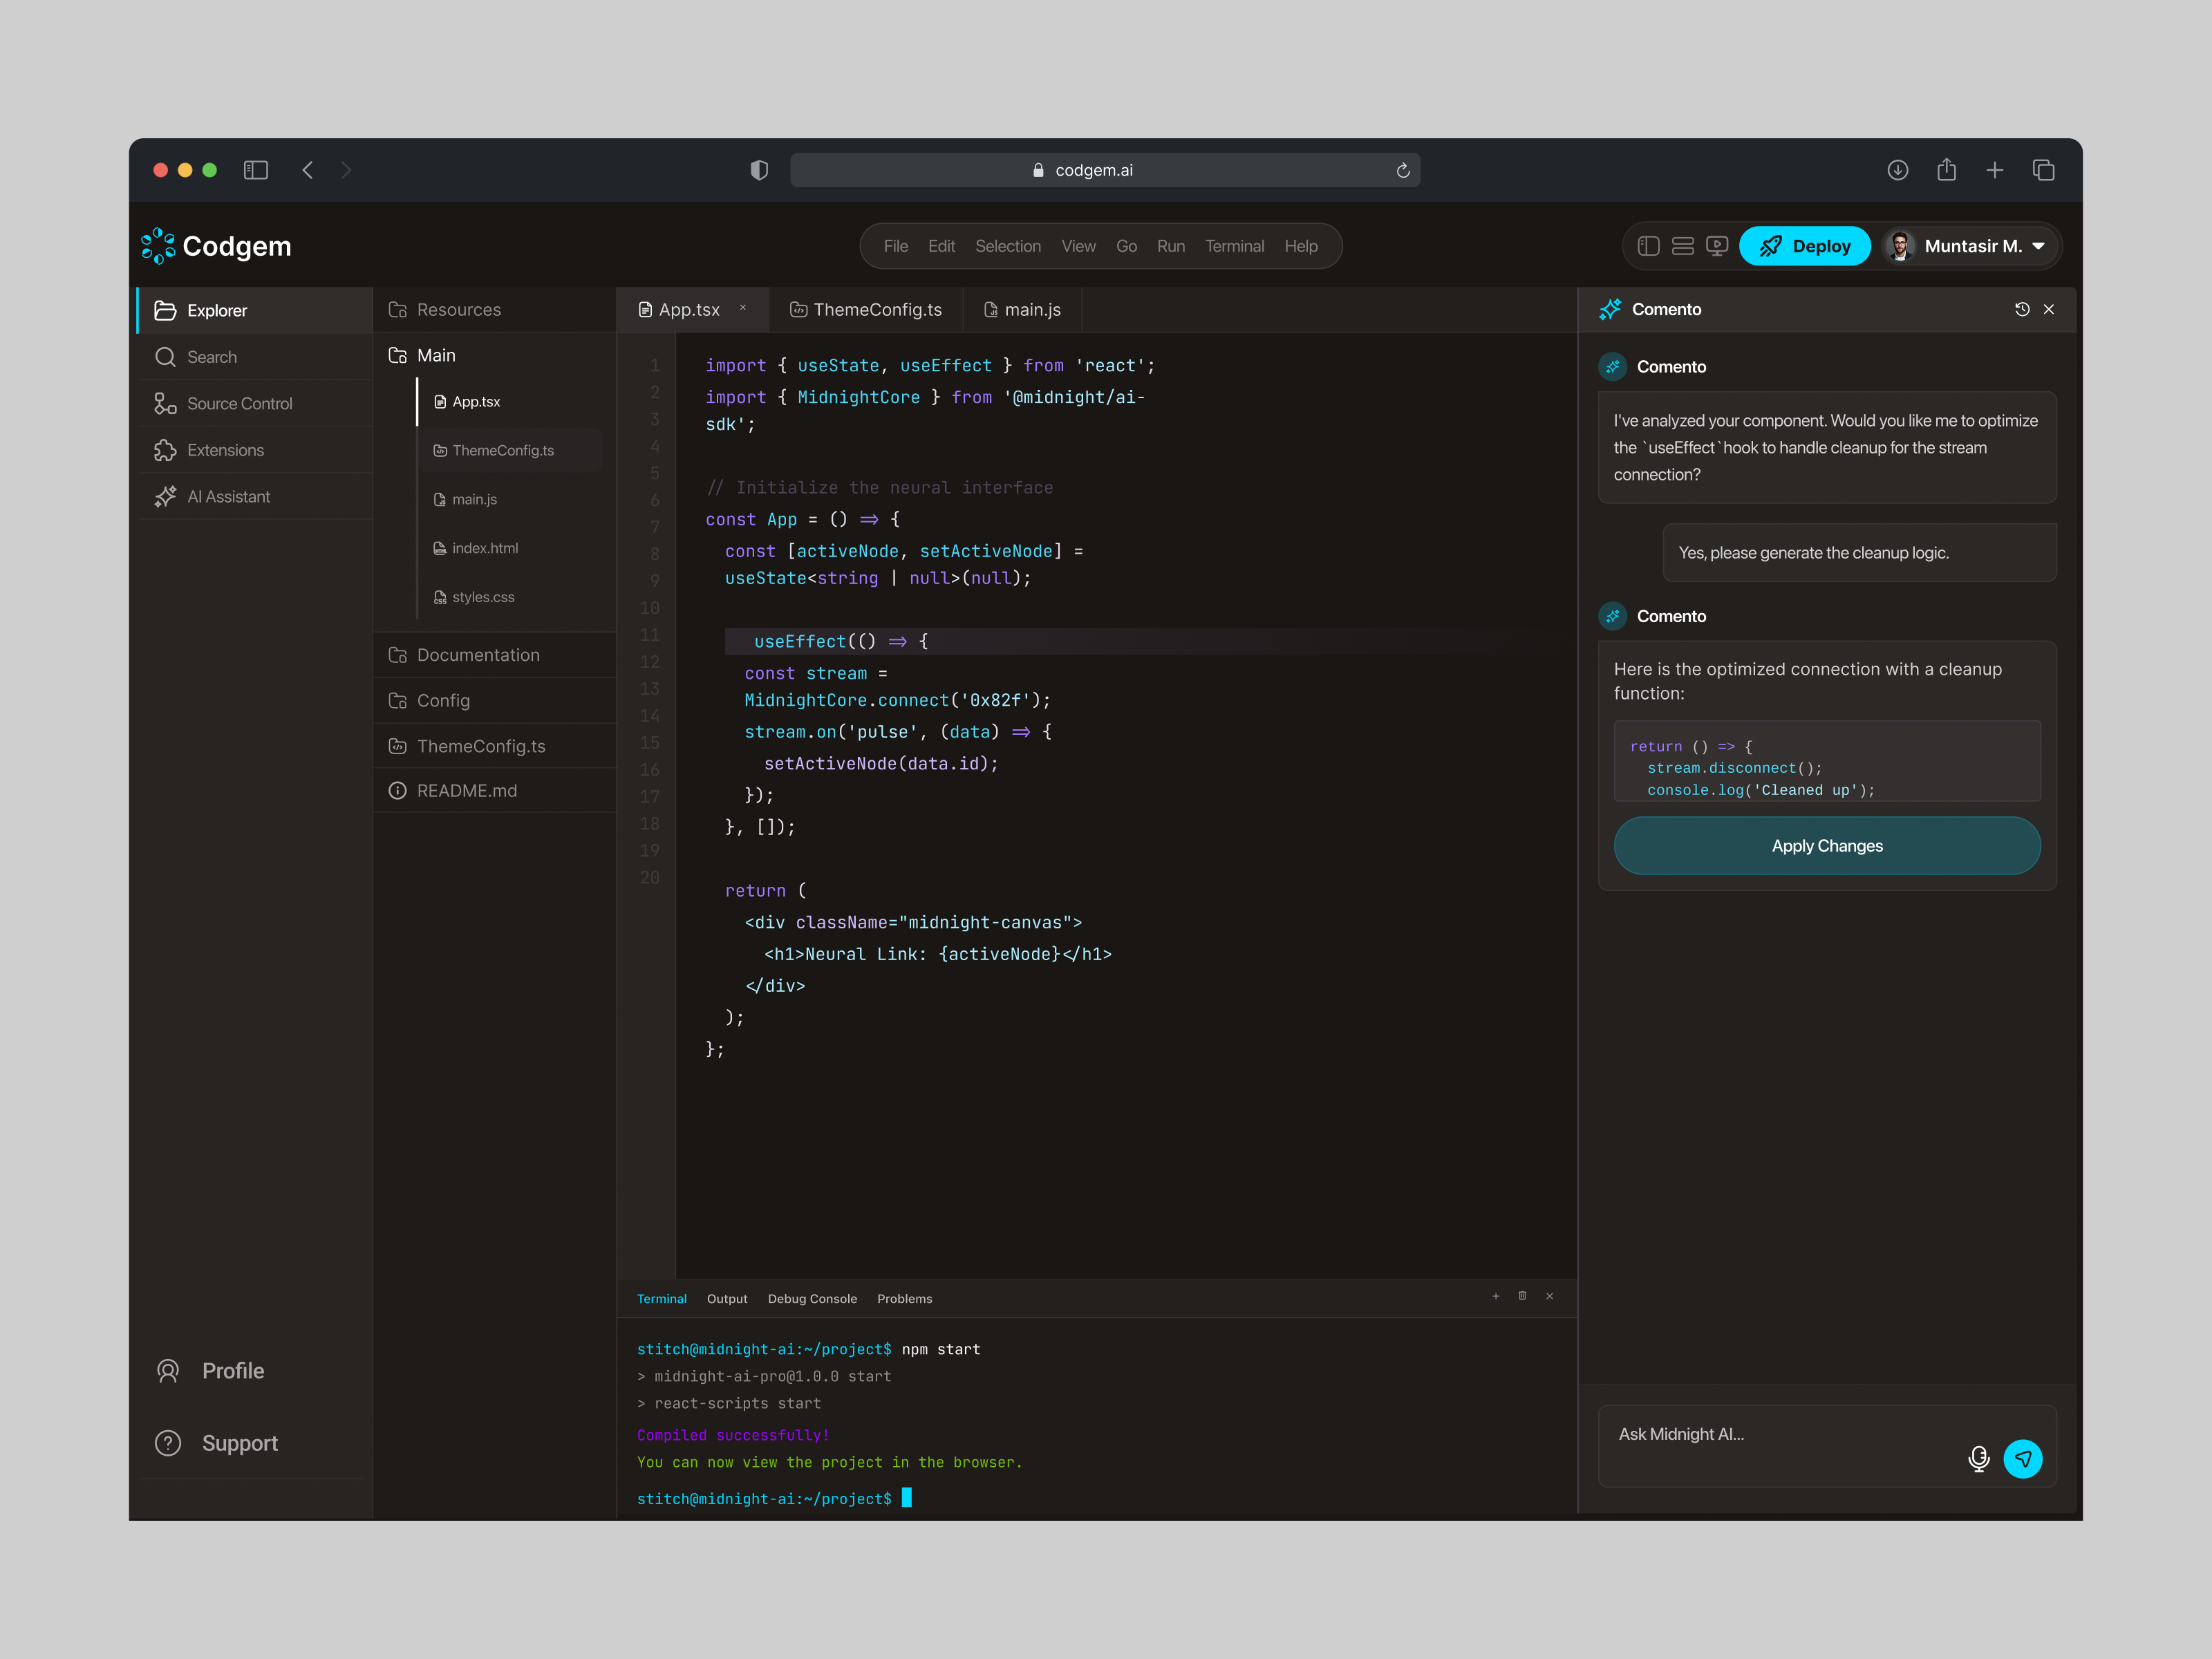Open the Muntasir M. account dropdown
Screen dimensions: 2212x1659
click(1970, 246)
